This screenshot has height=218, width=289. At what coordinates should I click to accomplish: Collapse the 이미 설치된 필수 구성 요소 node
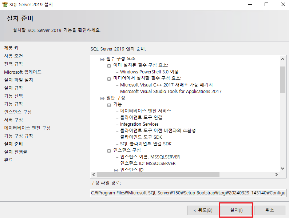point(109,66)
